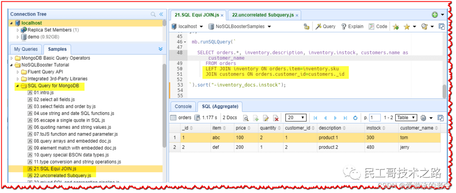Open the favorites star dropdown arrow

pyautogui.click(x=415, y=27)
